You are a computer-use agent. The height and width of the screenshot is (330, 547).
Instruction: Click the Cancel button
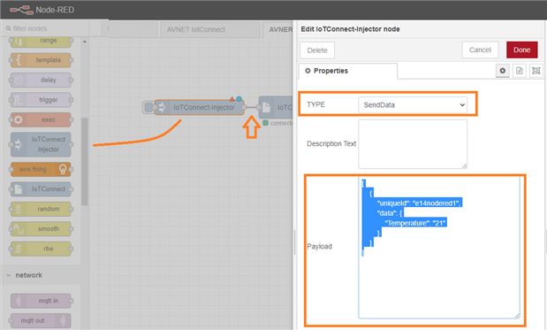click(480, 50)
